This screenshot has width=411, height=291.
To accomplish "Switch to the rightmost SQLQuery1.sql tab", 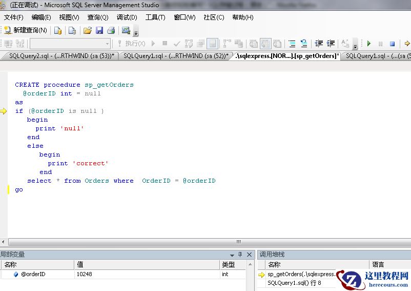I will [x=378, y=56].
